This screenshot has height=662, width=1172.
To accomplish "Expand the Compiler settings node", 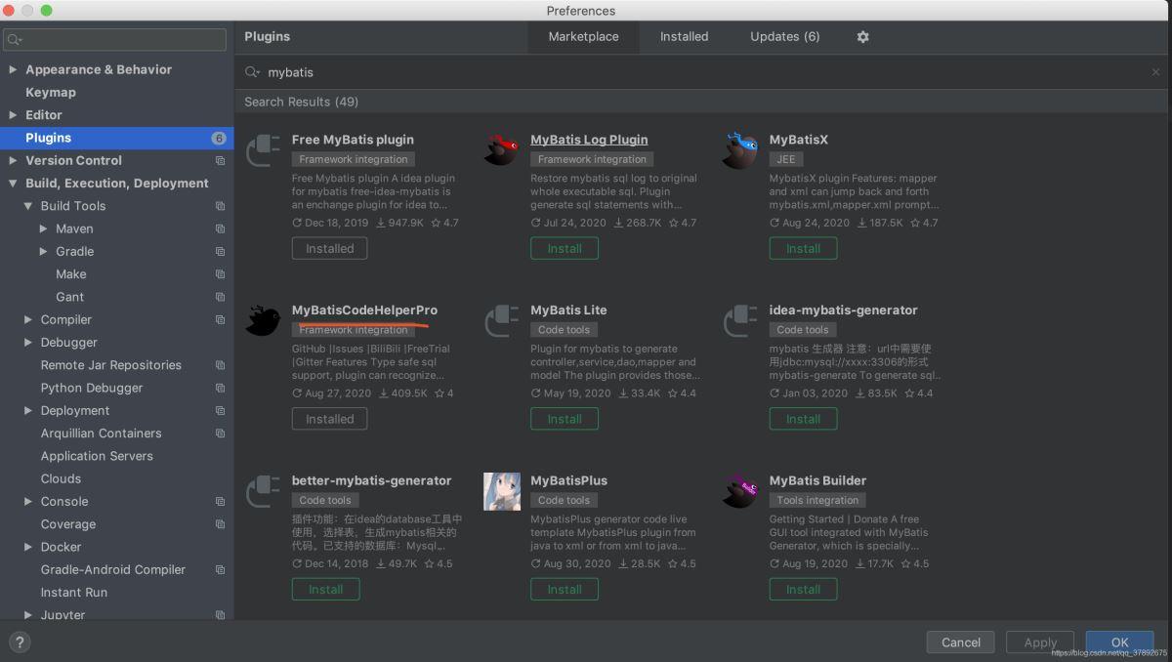I will [x=28, y=319].
